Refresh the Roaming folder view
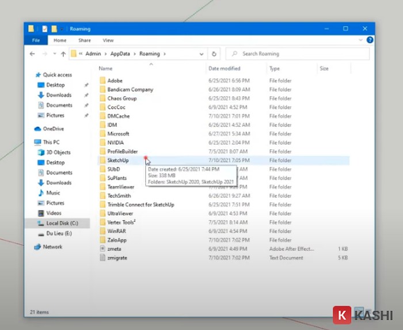The width and height of the screenshot is (403, 330). pos(214,54)
